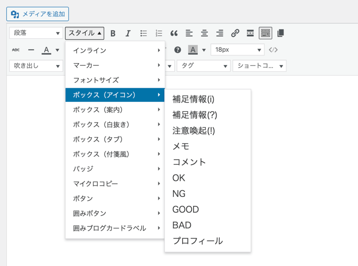This screenshot has height=266, width=358.
Task: Choose メモ box style
Action: pos(208,146)
